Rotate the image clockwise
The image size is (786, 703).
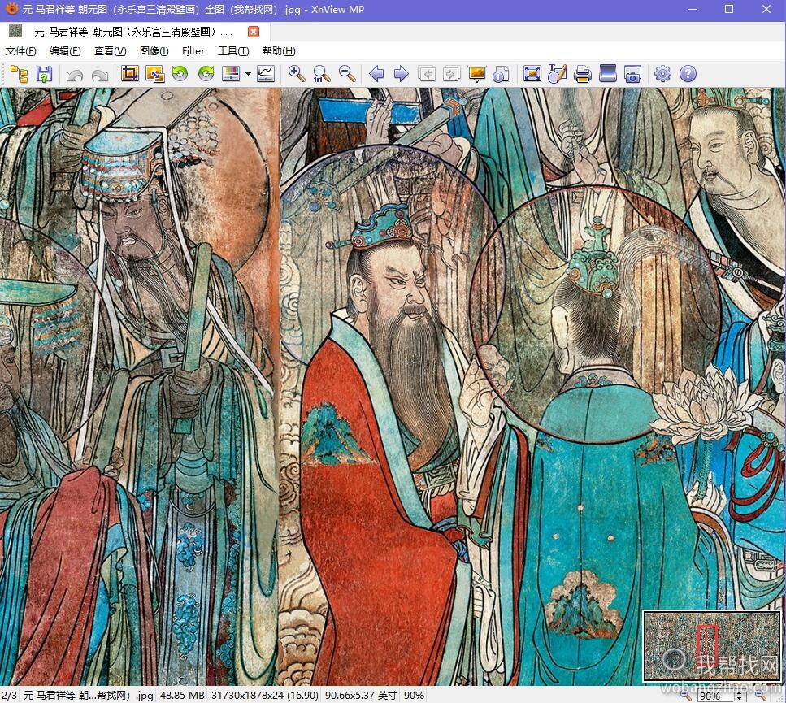click(x=206, y=74)
